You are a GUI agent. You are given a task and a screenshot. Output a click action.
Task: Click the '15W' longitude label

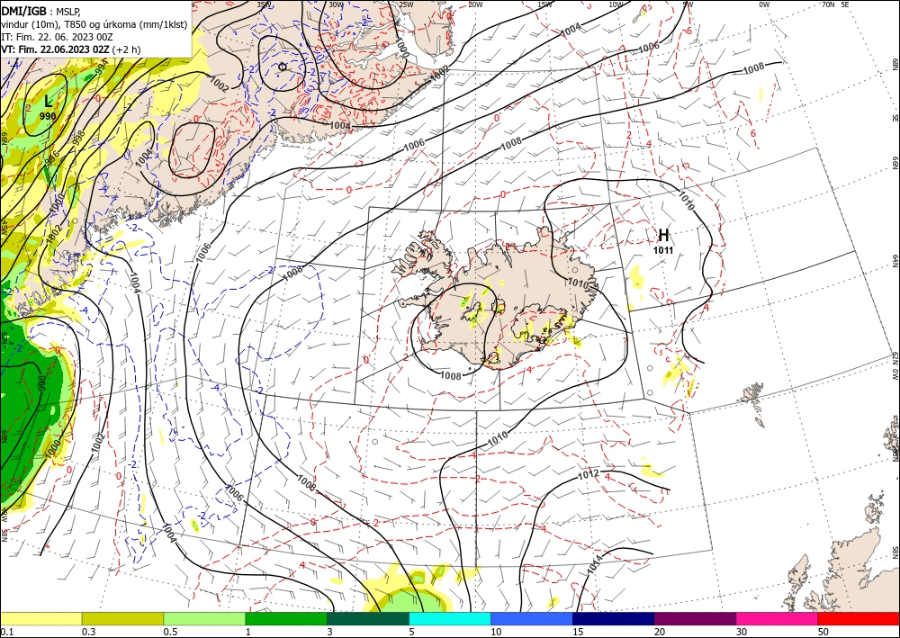(545, 4)
